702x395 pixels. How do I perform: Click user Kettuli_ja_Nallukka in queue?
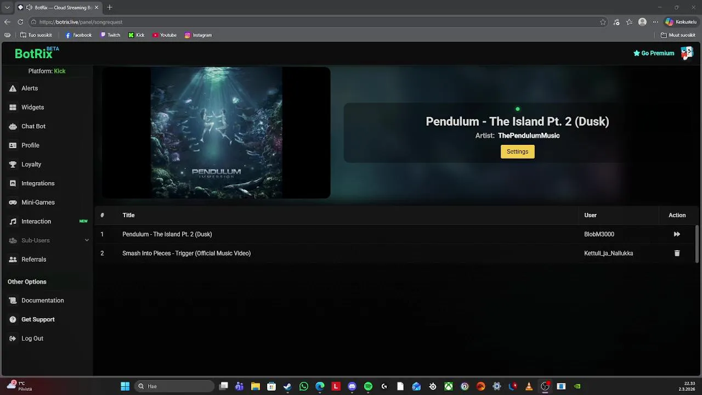pyautogui.click(x=608, y=253)
